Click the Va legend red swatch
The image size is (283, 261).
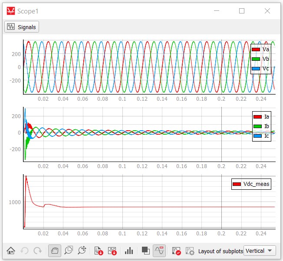256,50
